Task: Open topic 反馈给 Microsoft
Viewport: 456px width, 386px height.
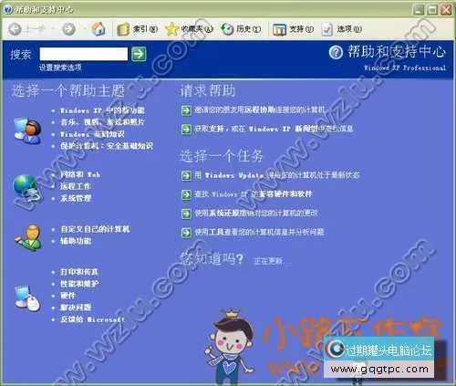Action: [92, 319]
